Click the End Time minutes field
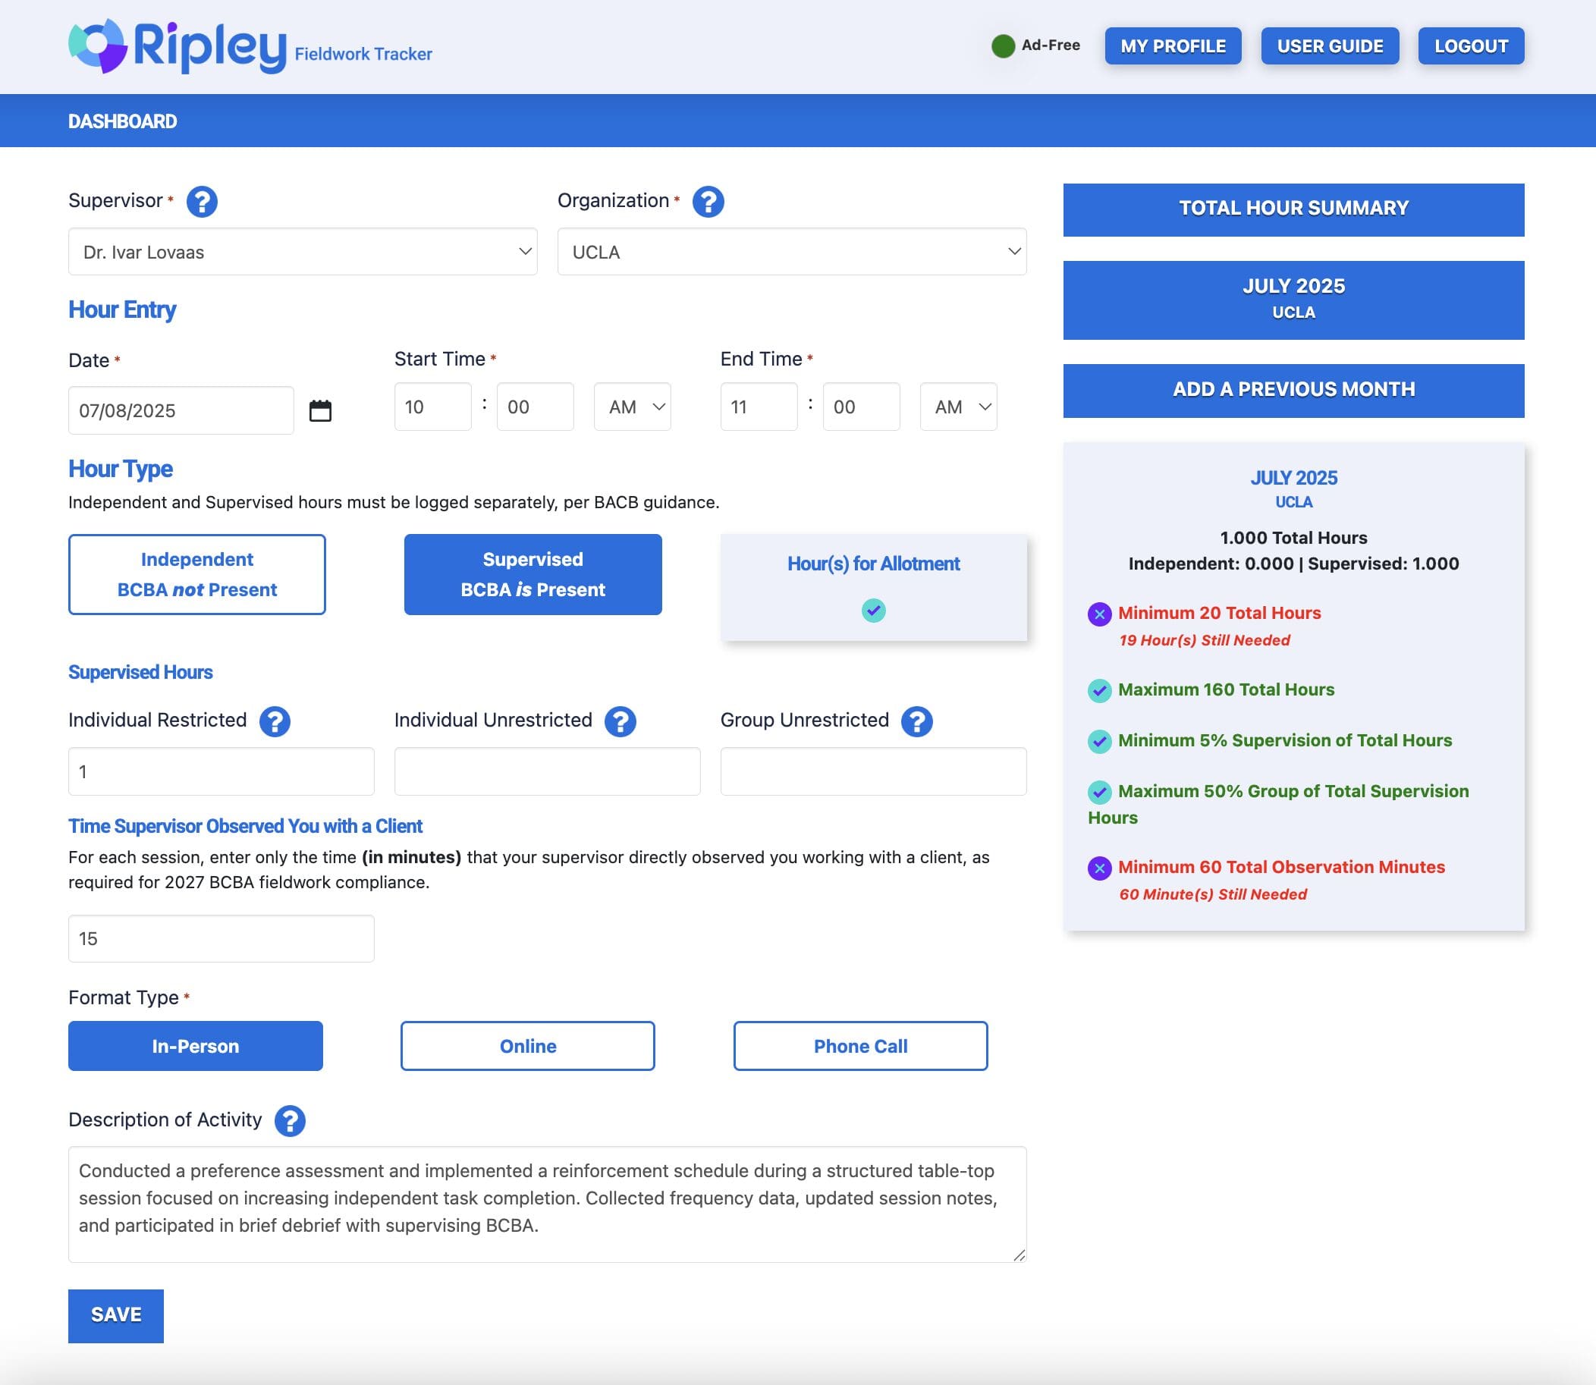Image resolution: width=1596 pixels, height=1385 pixels. 862,407
